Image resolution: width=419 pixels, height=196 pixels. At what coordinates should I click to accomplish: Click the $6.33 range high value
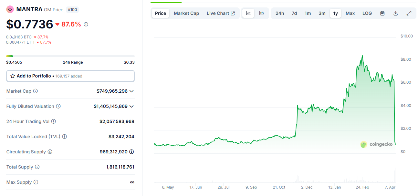129,62
